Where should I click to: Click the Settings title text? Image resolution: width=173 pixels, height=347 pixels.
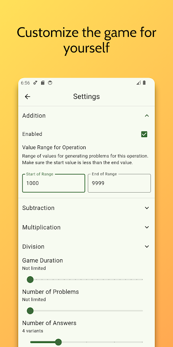[x=86, y=96]
